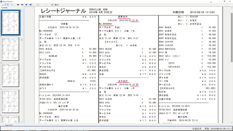Click the report preview vertical scrollbar thumb
The height and width of the screenshot is (131, 233).
pyautogui.click(x=232, y=37)
